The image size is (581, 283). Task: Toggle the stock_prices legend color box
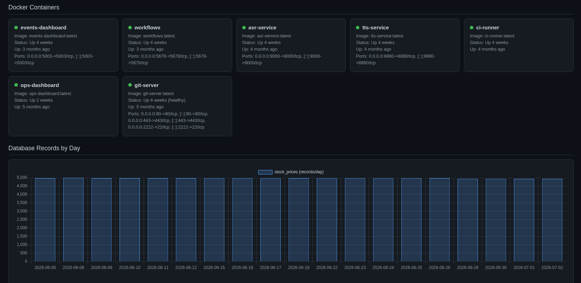pos(265,172)
